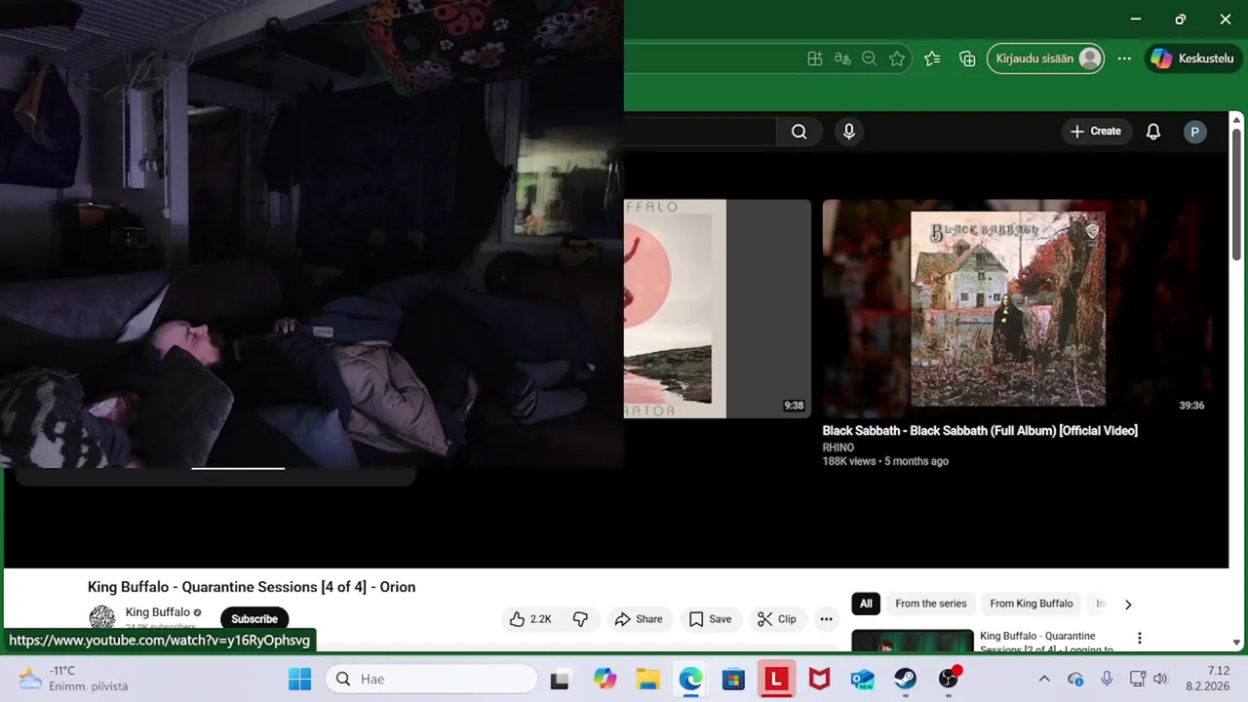This screenshot has height=702, width=1248.
Task: Click the video title King Buffalo Quarantine Sessions
Action: pyautogui.click(x=252, y=587)
